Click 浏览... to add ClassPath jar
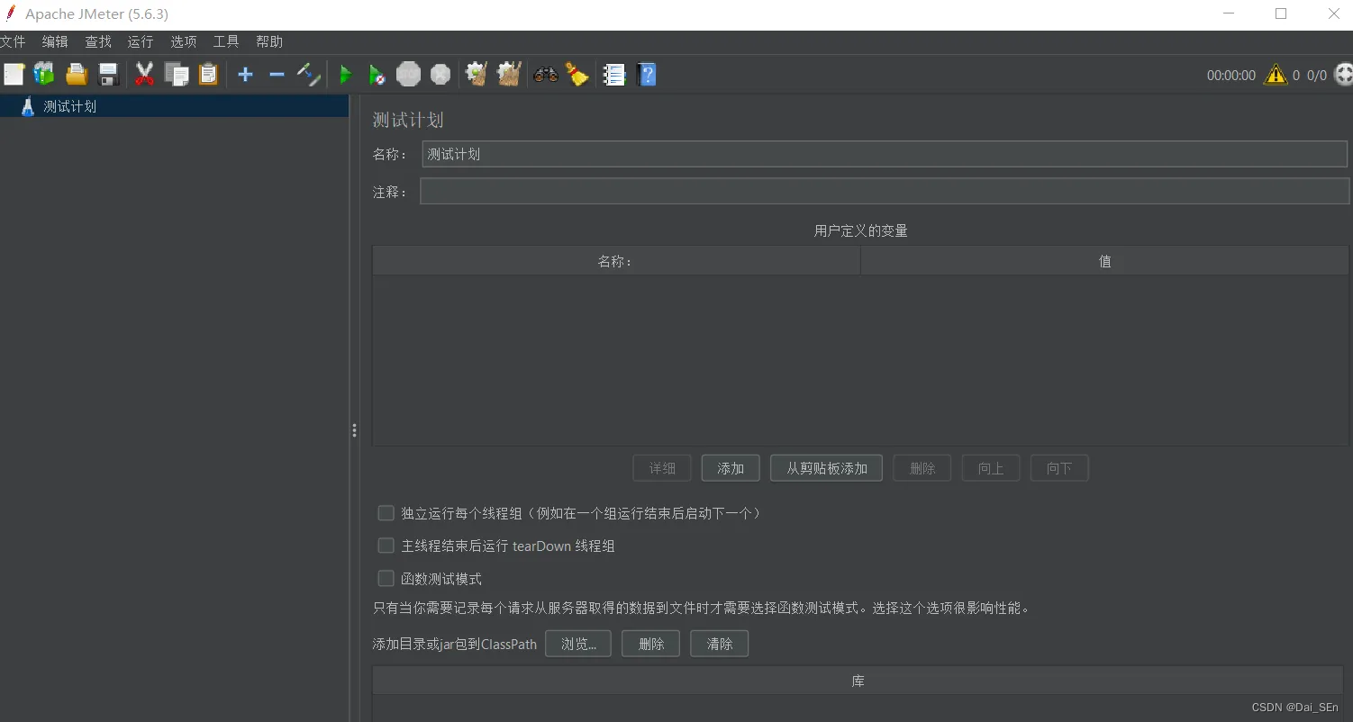 [578, 644]
